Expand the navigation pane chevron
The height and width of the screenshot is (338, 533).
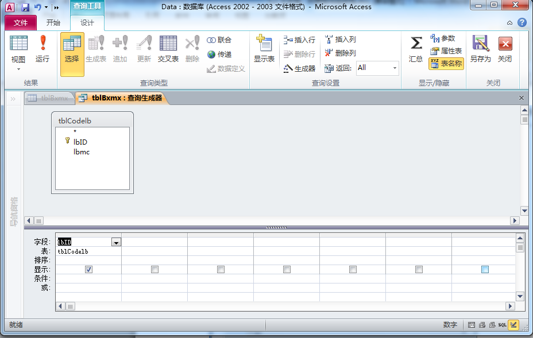tap(13, 99)
